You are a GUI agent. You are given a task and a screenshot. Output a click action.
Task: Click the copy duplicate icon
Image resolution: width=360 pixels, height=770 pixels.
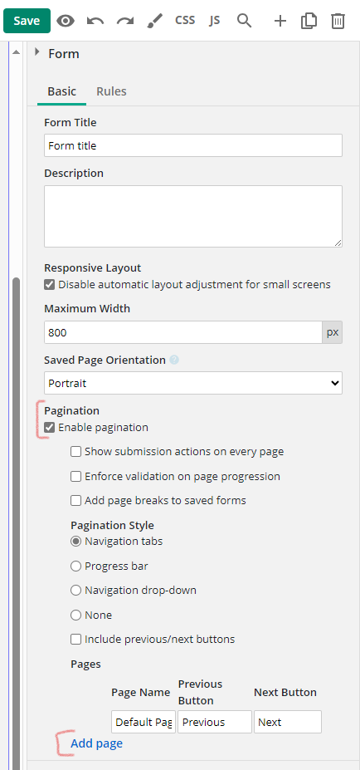[x=309, y=21]
